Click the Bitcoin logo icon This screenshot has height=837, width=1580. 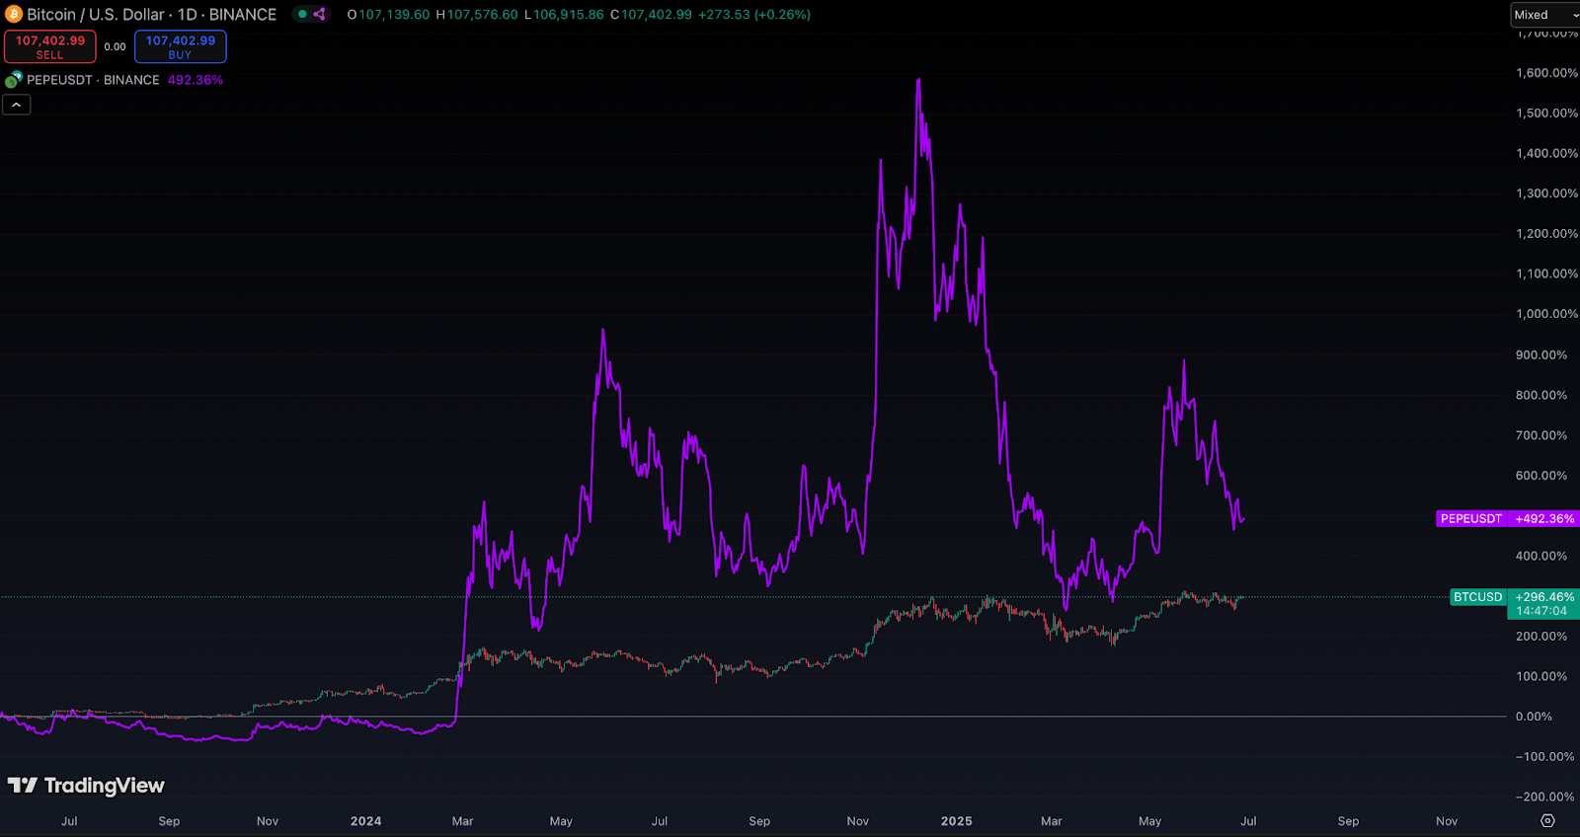click(x=14, y=15)
